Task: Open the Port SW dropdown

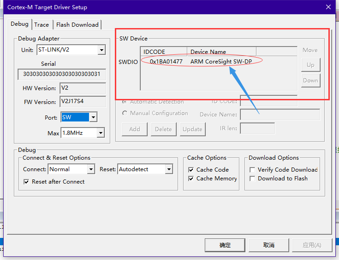Action: [93, 117]
